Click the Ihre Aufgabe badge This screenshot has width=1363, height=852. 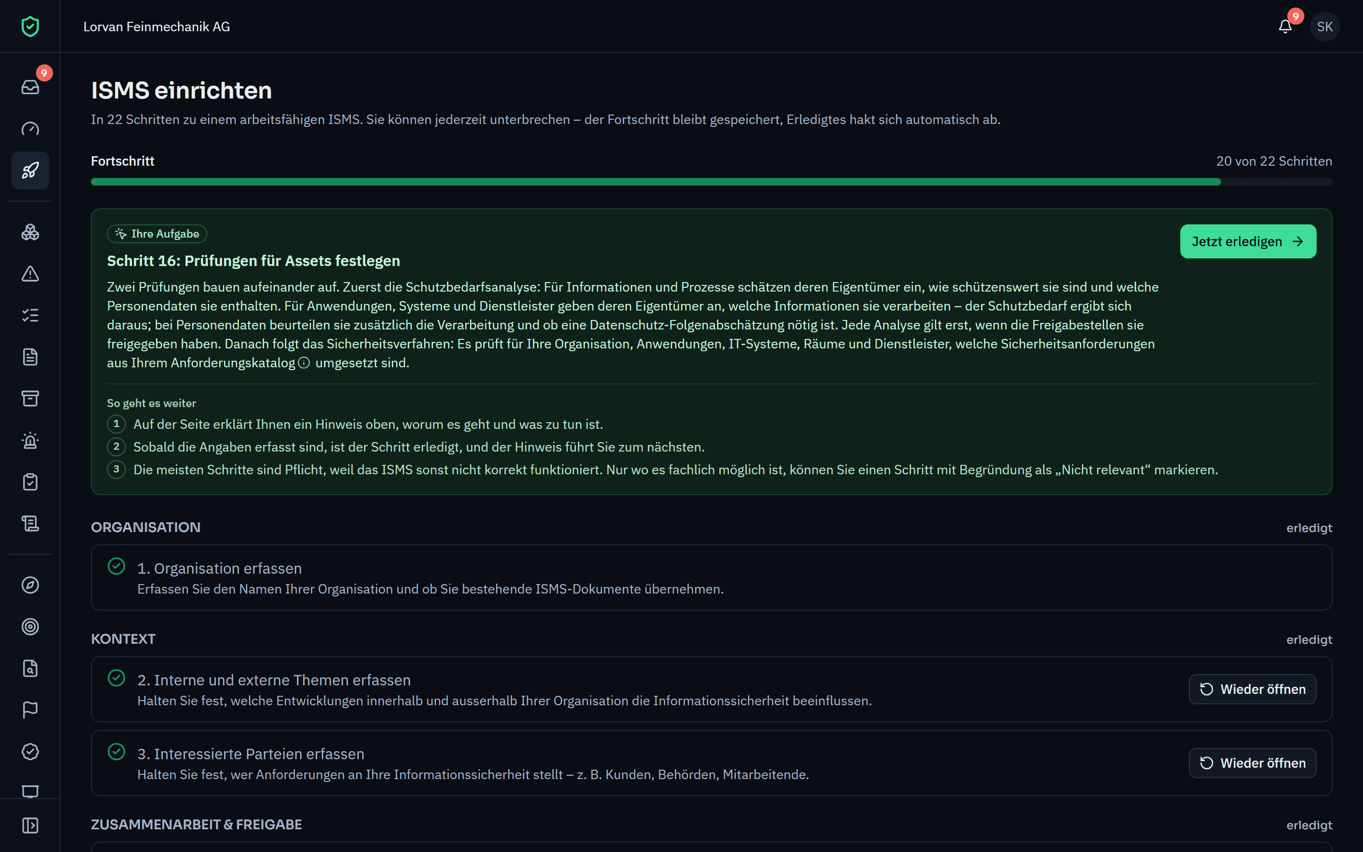coord(157,234)
